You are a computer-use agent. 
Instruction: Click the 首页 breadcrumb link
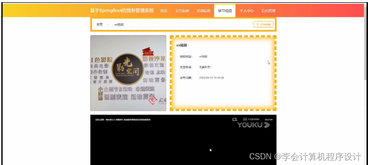[100, 25]
